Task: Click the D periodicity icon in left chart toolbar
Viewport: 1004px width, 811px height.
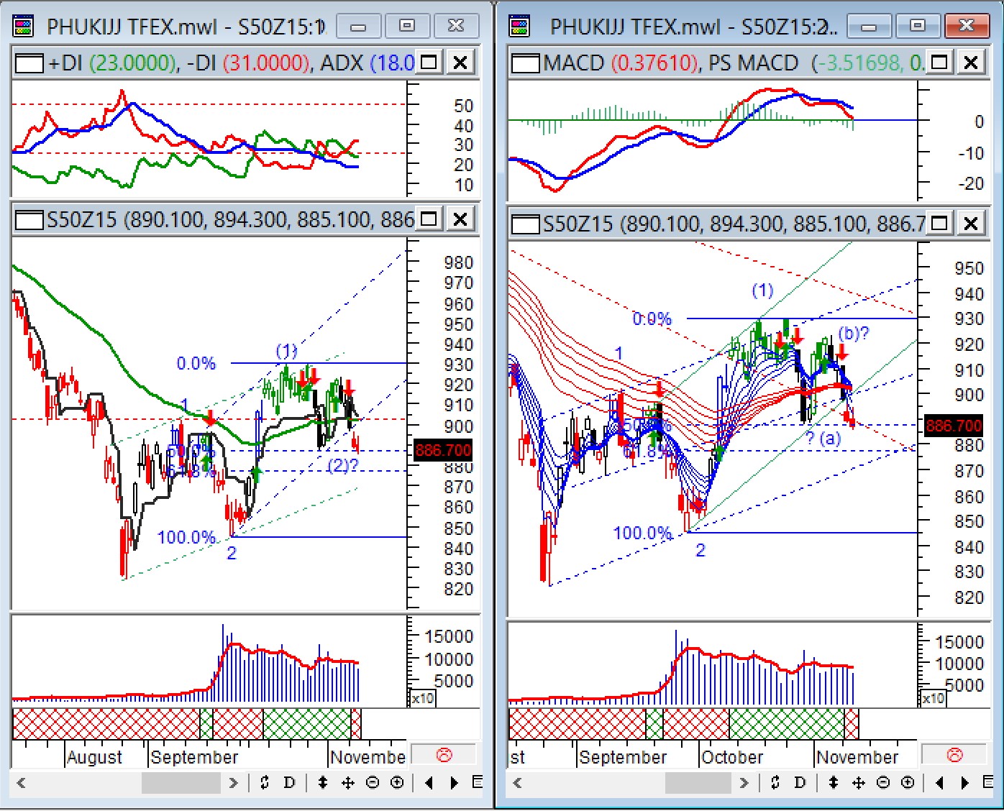Action: click(x=289, y=782)
